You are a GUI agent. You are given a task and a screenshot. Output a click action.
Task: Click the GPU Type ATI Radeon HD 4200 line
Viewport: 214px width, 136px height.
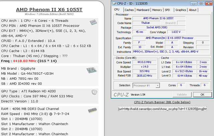(28, 91)
